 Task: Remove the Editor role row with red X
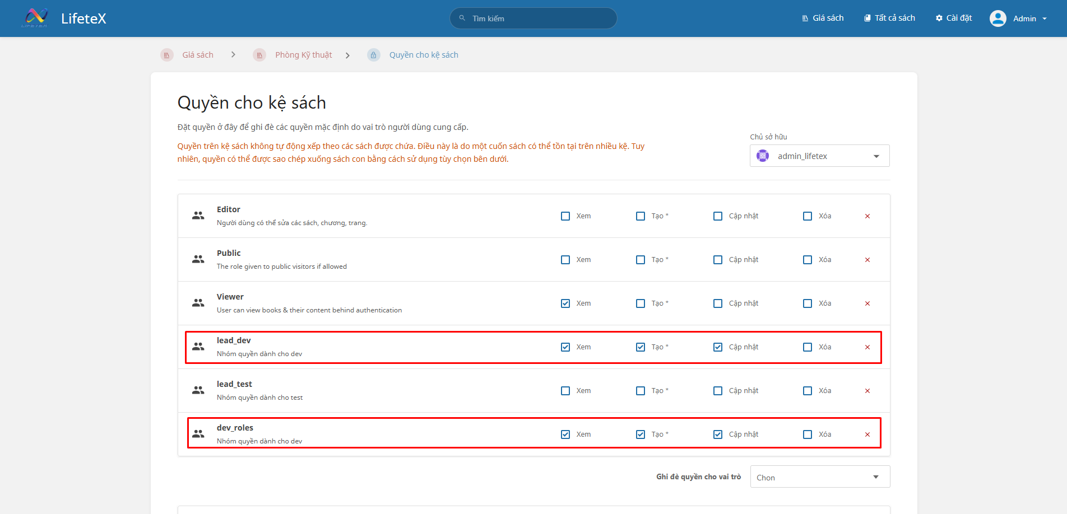pyautogui.click(x=867, y=216)
